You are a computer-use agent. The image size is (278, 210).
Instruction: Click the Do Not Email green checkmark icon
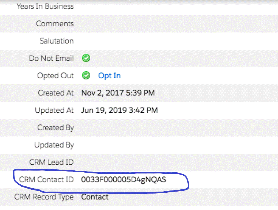86,58
